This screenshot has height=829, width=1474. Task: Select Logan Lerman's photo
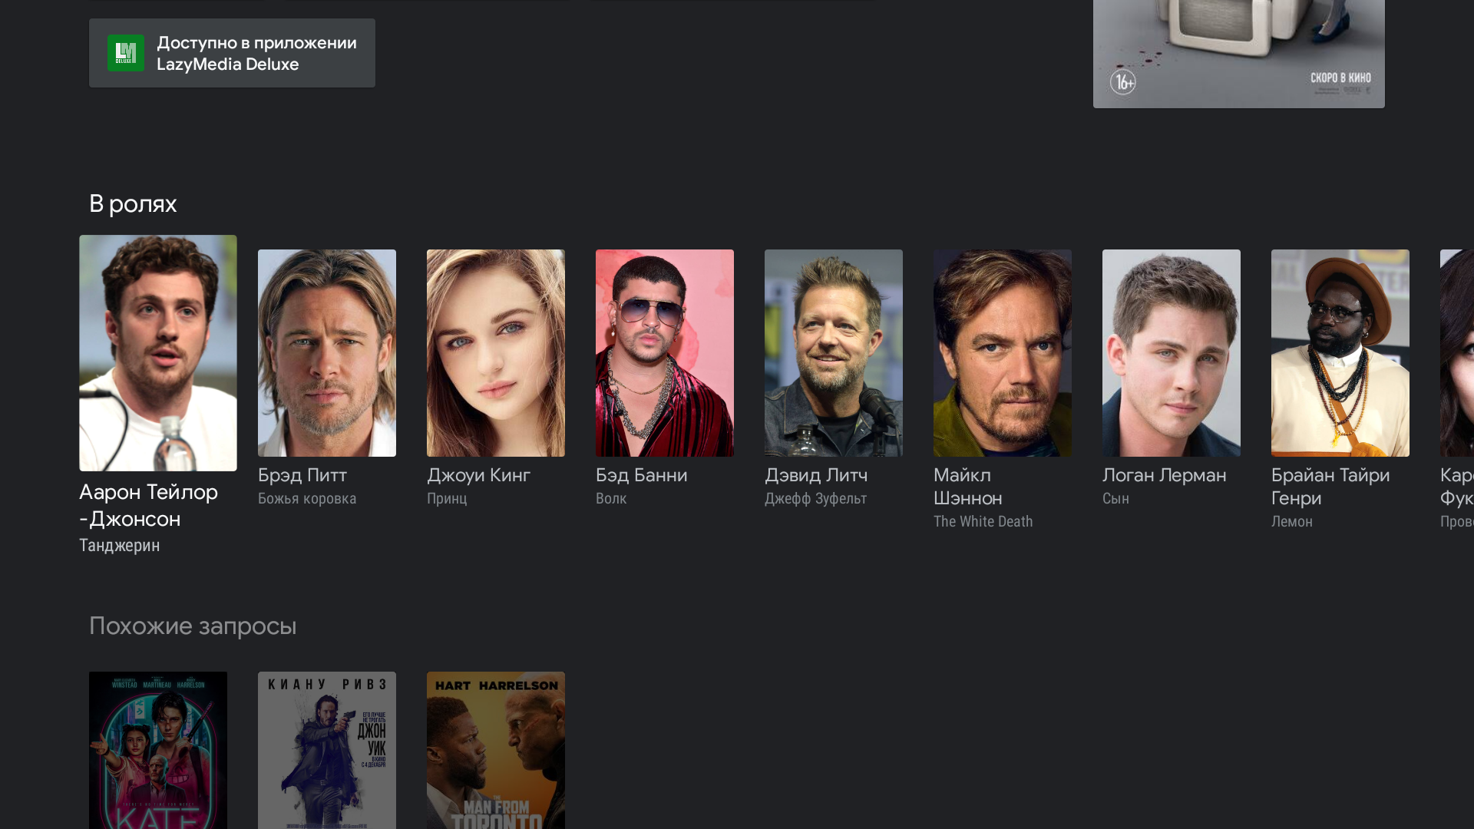(1172, 353)
